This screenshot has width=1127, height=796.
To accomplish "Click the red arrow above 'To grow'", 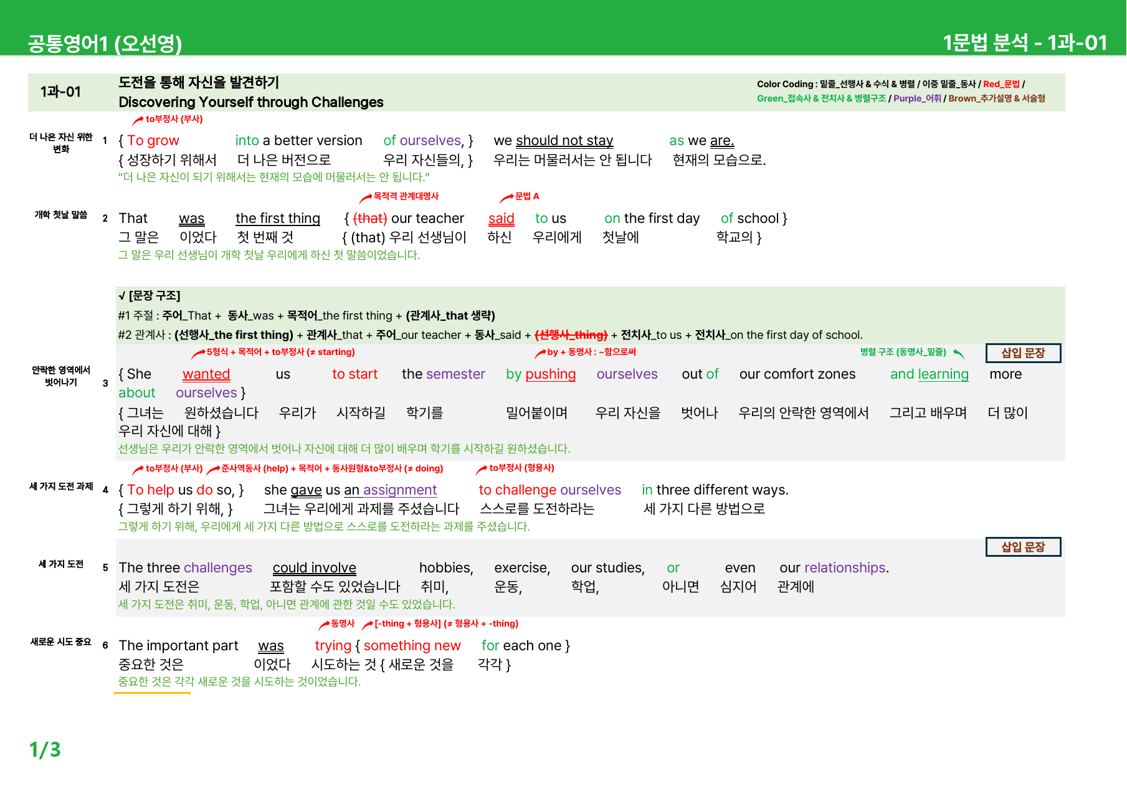I will tap(138, 120).
